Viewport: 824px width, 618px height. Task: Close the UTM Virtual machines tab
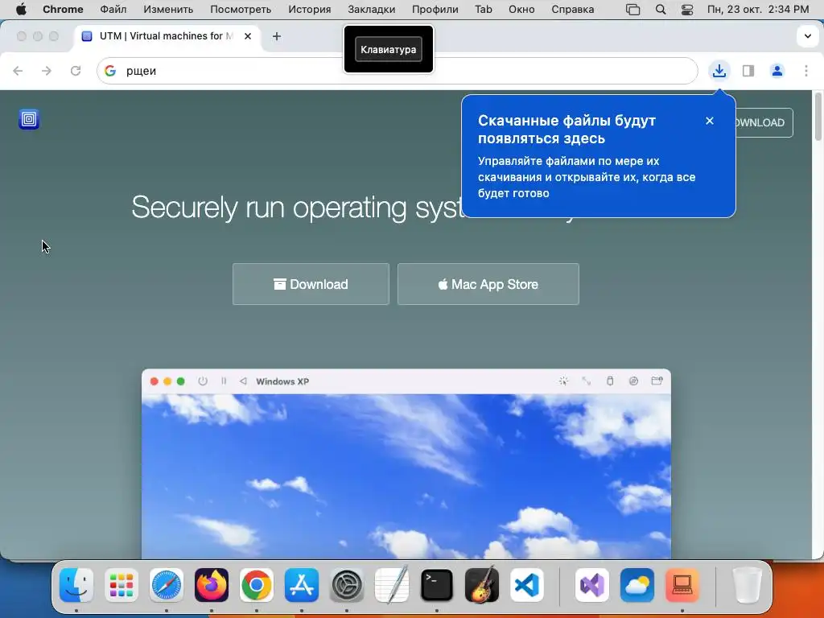pyautogui.click(x=248, y=36)
